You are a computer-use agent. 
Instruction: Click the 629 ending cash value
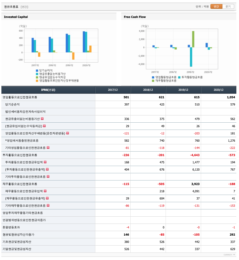233,249
